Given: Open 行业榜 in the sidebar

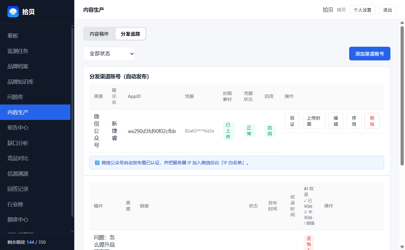Looking at the screenshot, I should point(35,204).
